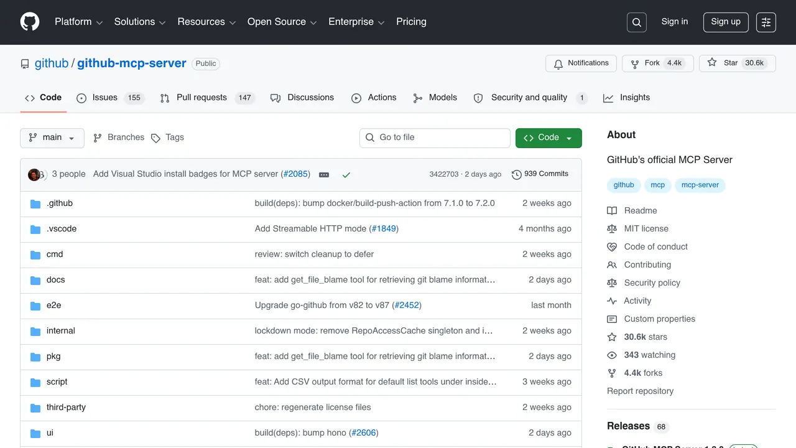The height and width of the screenshot is (448, 796).
Task: Switch to the Insights tab
Action: 626,98
